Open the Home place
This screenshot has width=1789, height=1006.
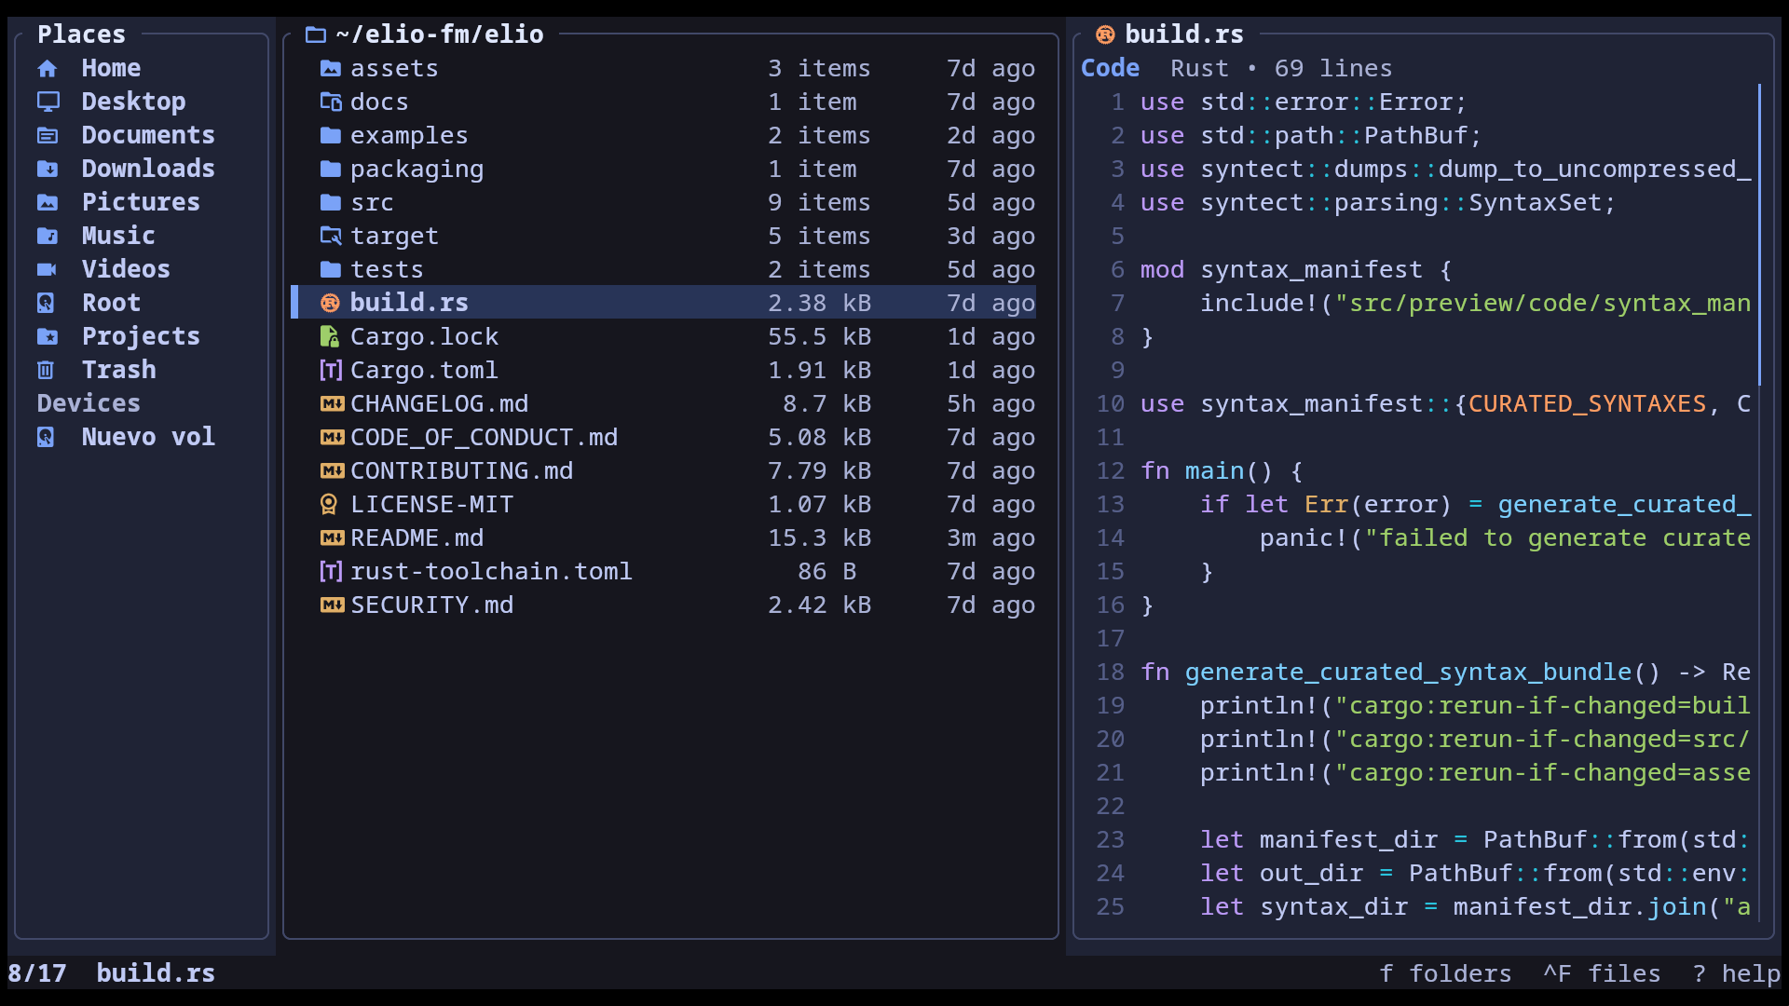(111, 69)
